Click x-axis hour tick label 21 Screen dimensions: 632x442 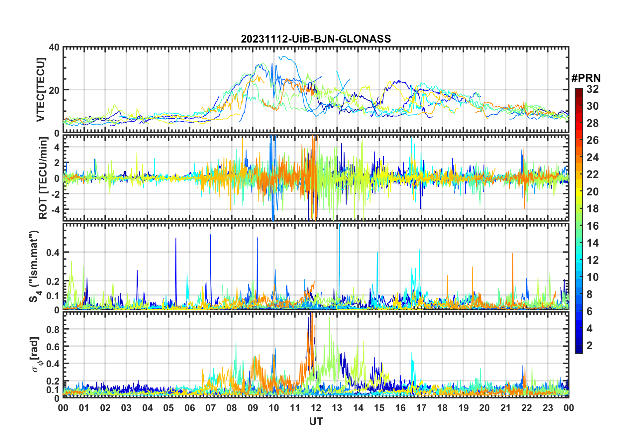(505, 408)
